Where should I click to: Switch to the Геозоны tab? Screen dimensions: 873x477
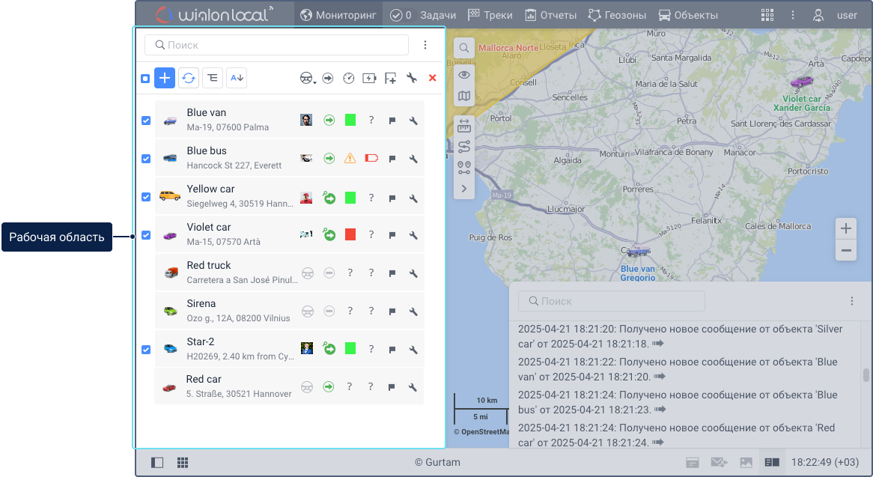click(x=617, y=15)
